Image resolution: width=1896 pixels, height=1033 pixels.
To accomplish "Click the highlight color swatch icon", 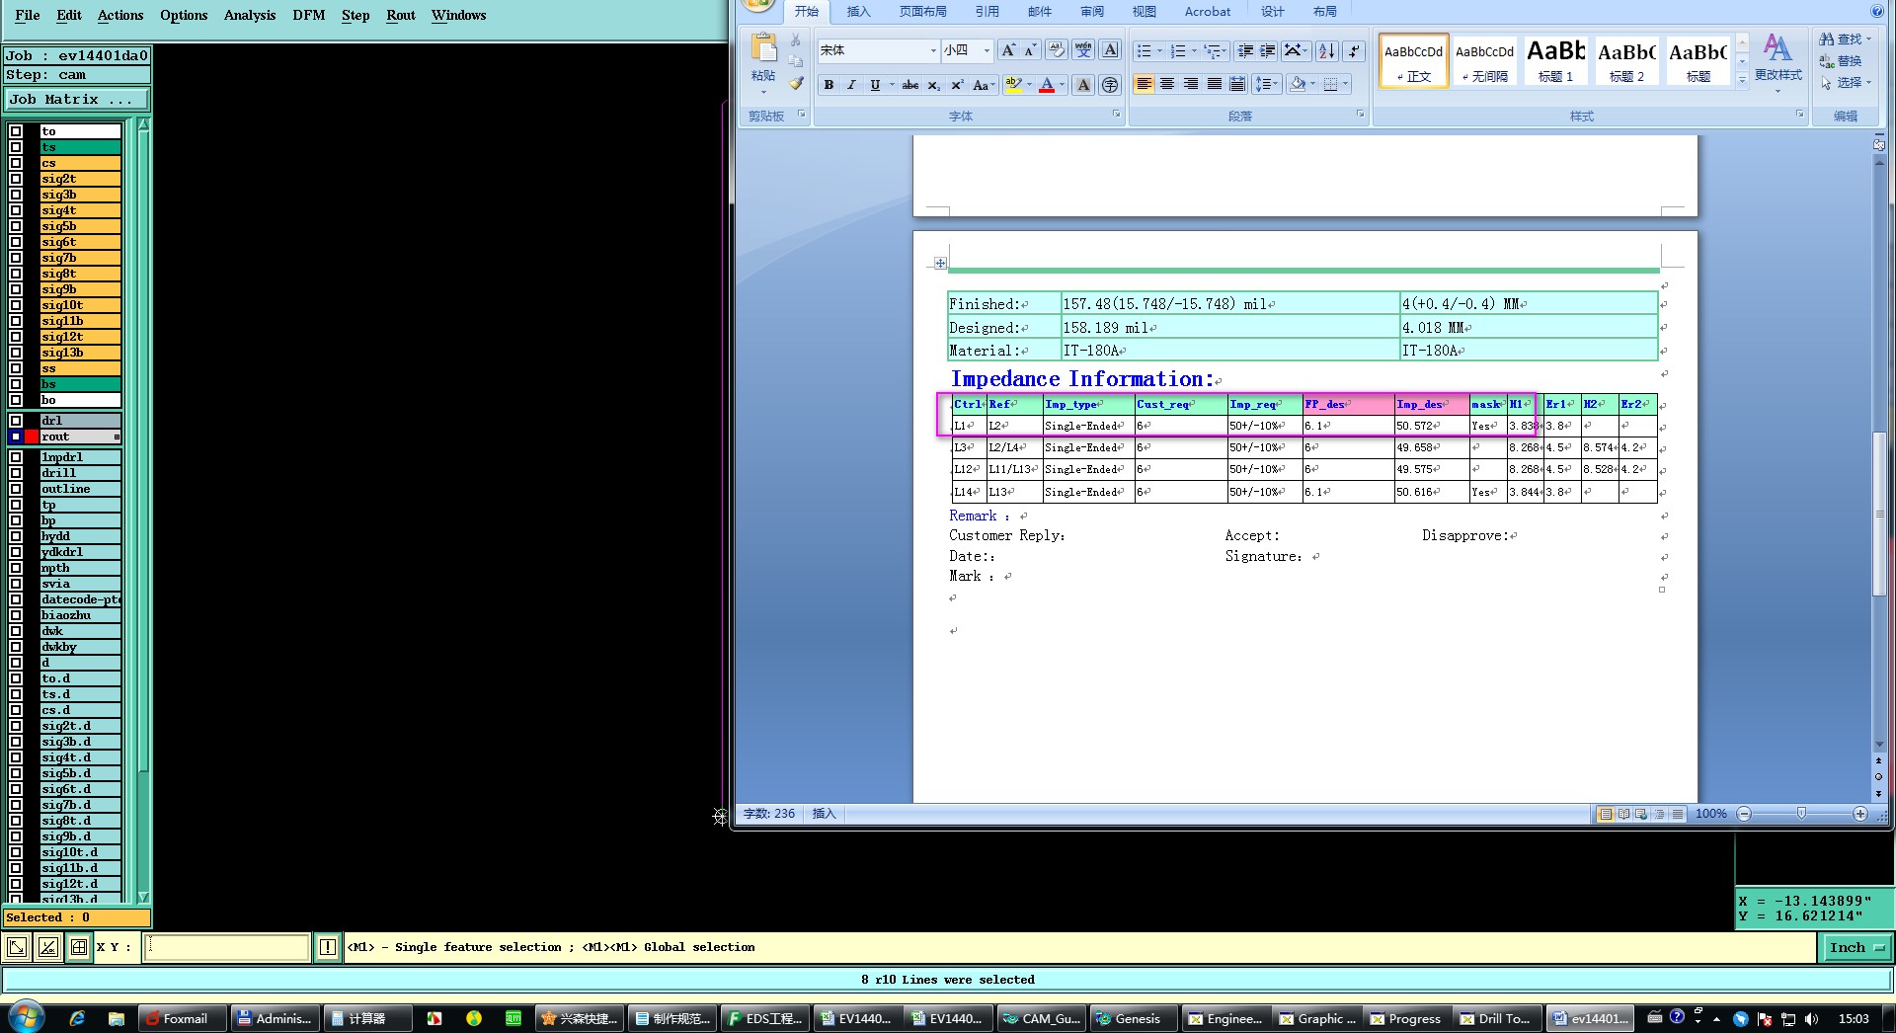I will (x=1012, y=85).
